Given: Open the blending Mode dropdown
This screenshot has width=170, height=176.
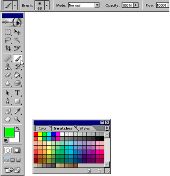Looking at the screenshot, I should tap(97, 6).
